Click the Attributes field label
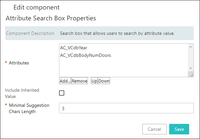The width and height of the screenshot is (200, 139). [19, 63]
